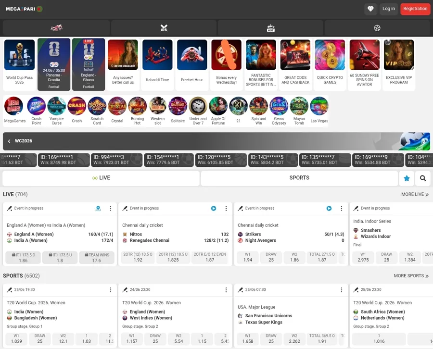Select W1 odds 1.94 for Strikers
This screenshot has width=433, height=349.
pos(248,257)
